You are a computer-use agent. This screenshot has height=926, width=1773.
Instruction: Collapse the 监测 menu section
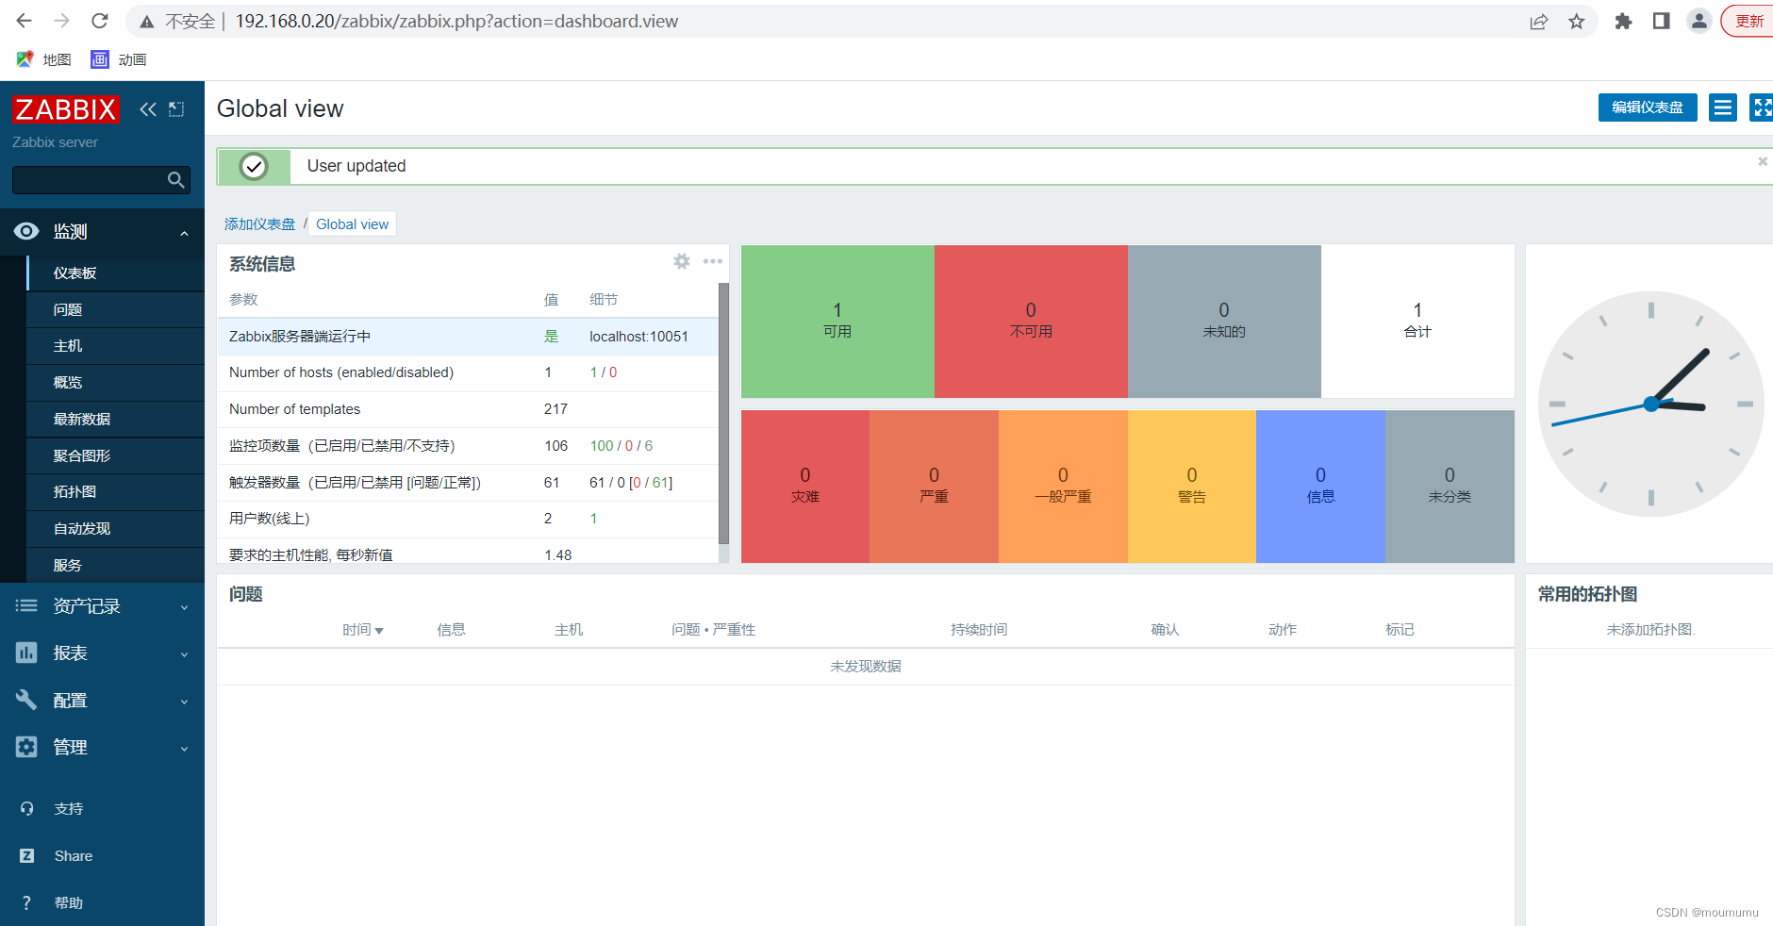[185, 233]
